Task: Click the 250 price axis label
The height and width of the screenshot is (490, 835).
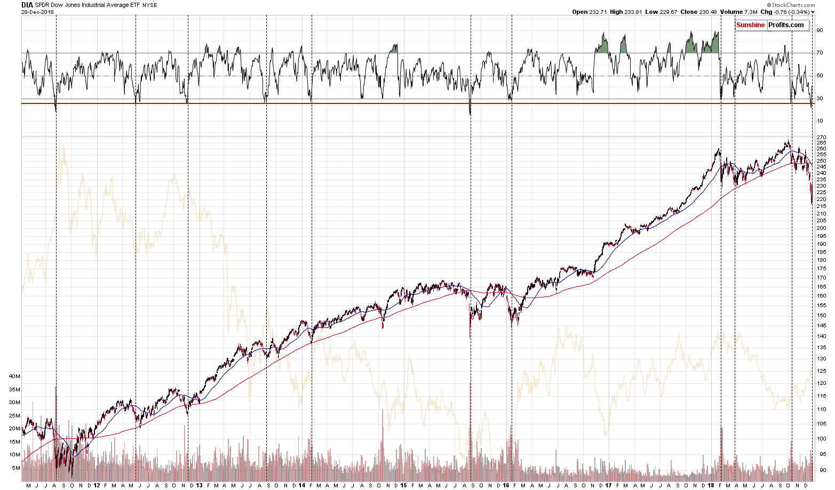Action: [x=821, y=160]
